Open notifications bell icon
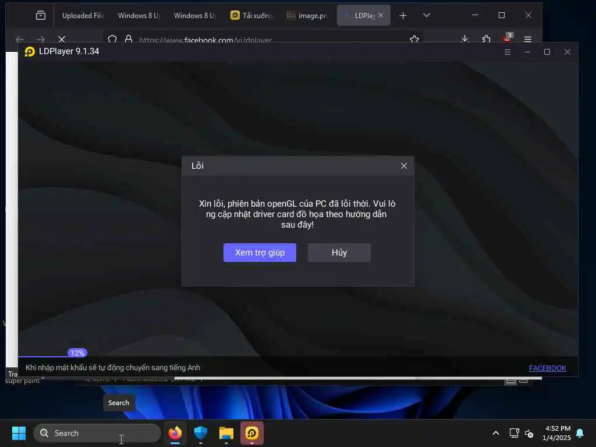 pyautogui.click(x=580, y=433)
